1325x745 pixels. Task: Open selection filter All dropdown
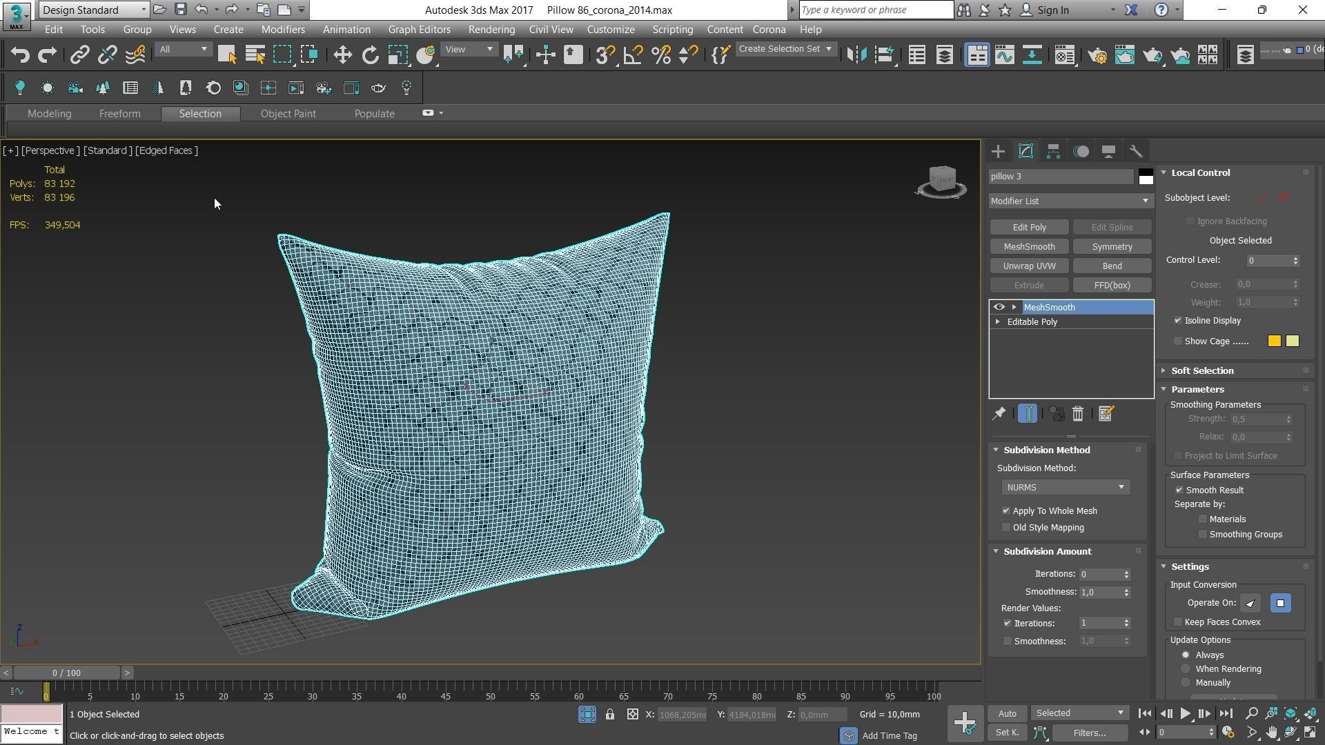pyautogui.click(x=183, y=49)
